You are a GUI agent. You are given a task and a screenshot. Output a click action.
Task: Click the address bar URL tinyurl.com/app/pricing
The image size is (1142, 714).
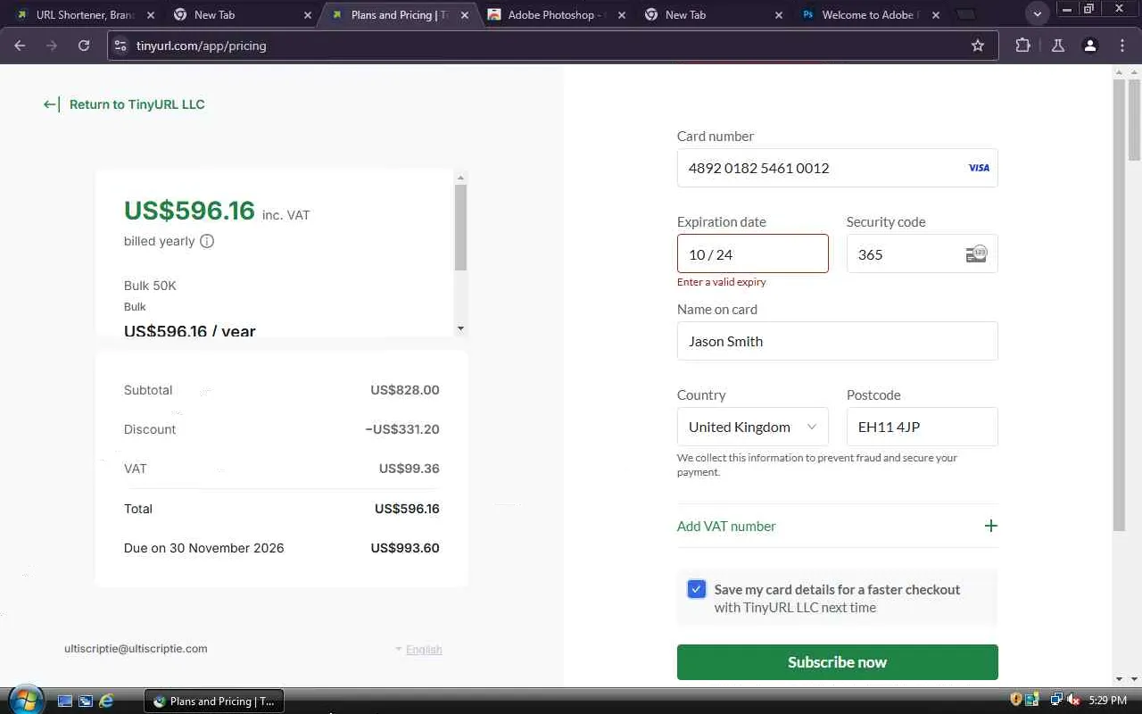tap(202, 46)
